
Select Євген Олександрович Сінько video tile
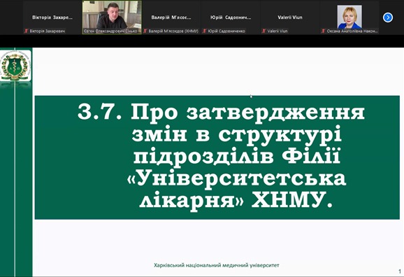point(112,17)
